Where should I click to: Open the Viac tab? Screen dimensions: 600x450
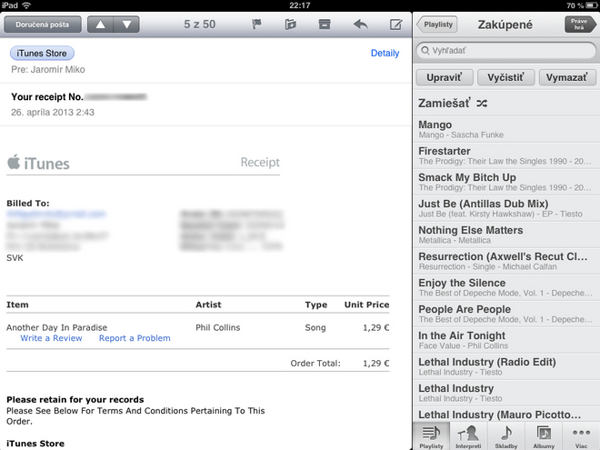tap(581, 436)
